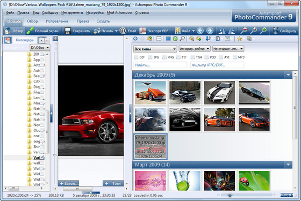Collapse the Декабрь 2009 group

pos(288,75)
